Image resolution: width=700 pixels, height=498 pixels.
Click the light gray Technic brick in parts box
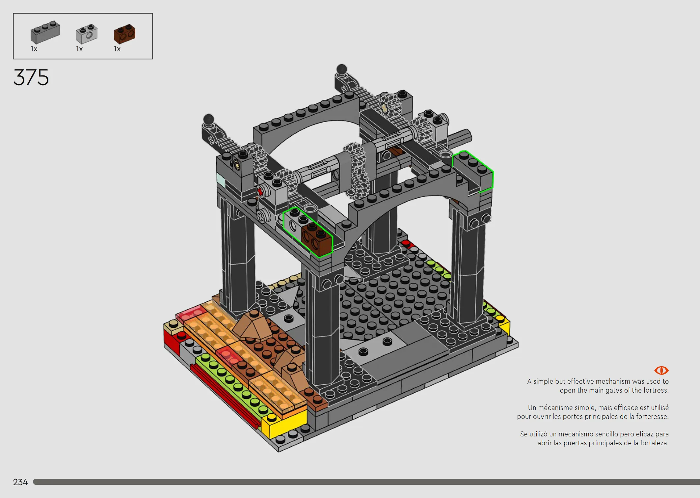[87, 34]
